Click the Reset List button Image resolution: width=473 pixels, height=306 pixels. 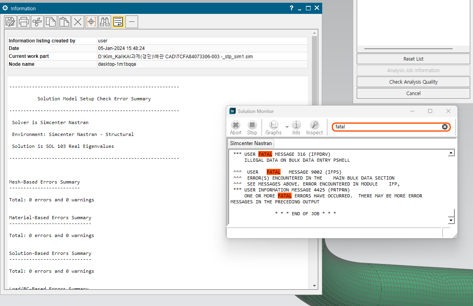[413, 59]
